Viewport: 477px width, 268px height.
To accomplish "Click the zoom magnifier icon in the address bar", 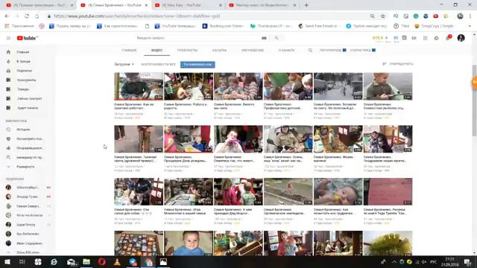I will coord(373,16).
